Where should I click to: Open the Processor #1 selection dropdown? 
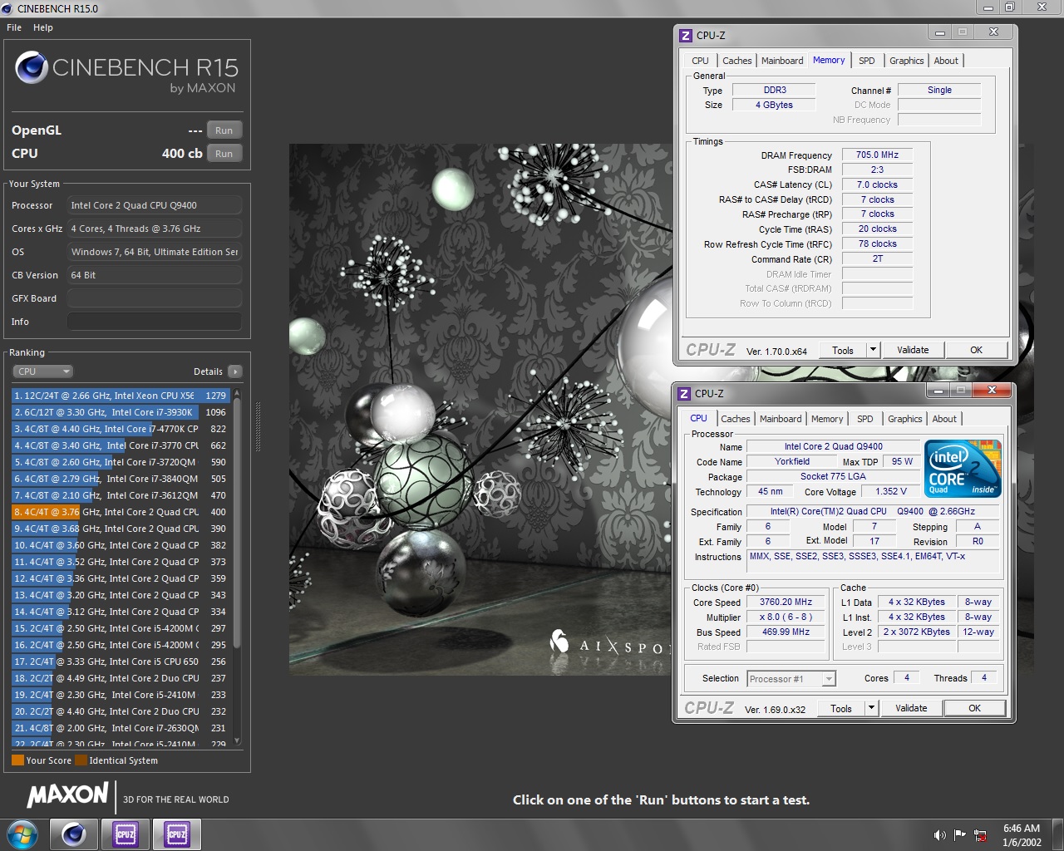point(791,679)
